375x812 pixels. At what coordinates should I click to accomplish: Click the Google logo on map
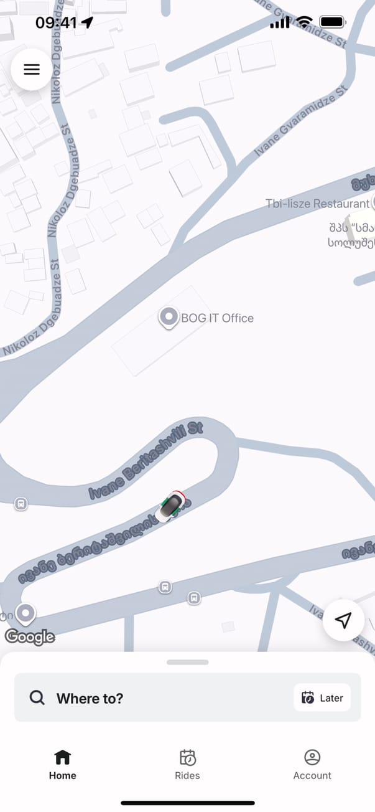(x=30, y=637)
